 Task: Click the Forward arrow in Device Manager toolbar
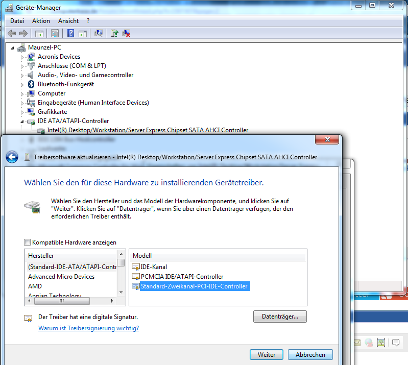(23, 33)
